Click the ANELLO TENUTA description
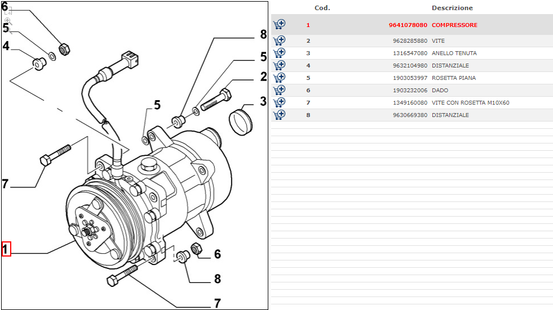Viewport: 553px width, 310px height. coord(454,53)
